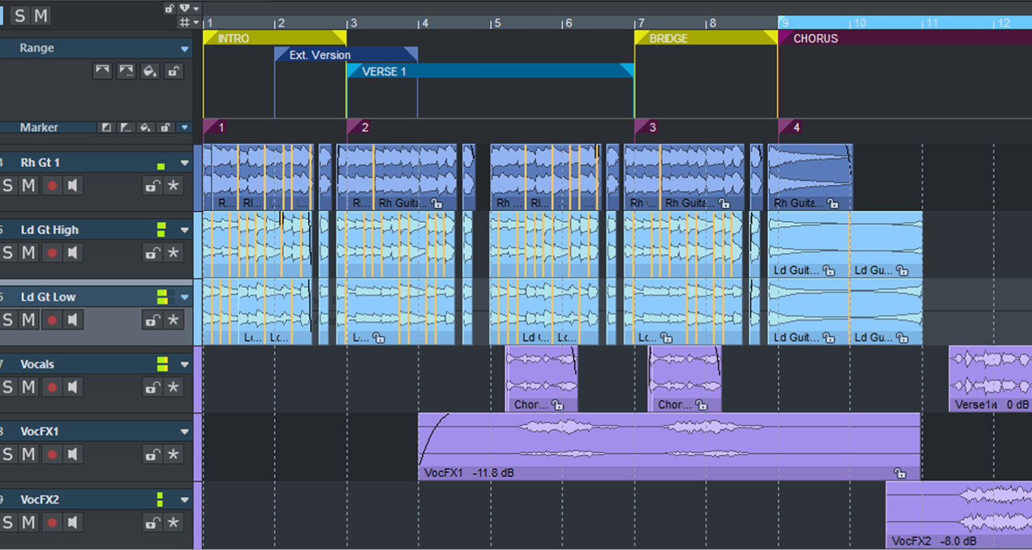
Task: Toggle the monitor speaker on the Ld Gt Low track
Action: click(x=73, y=320)
